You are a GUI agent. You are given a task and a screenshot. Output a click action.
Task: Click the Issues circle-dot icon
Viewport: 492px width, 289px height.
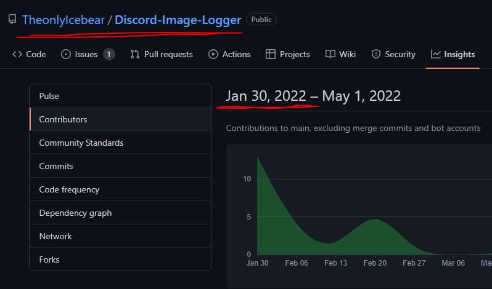tap(66, 54)
